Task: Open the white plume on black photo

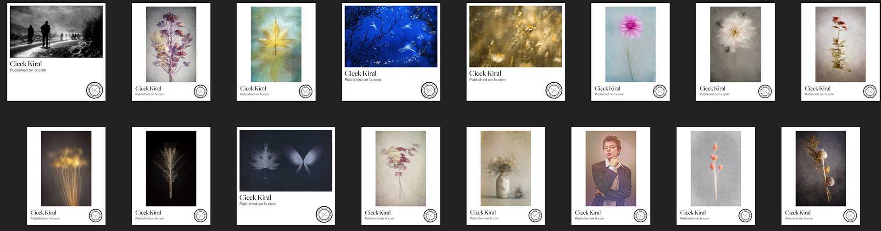Action: 171,168
